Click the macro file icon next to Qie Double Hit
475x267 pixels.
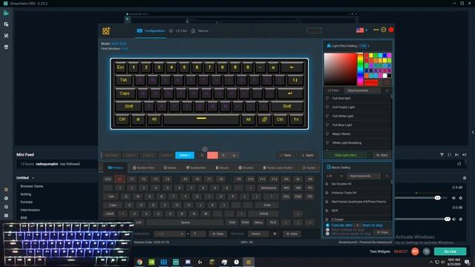pos(327,184)
